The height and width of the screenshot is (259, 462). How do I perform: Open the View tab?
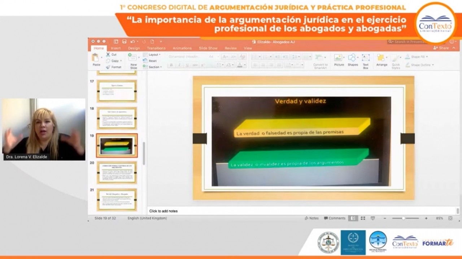pos(248,48)
